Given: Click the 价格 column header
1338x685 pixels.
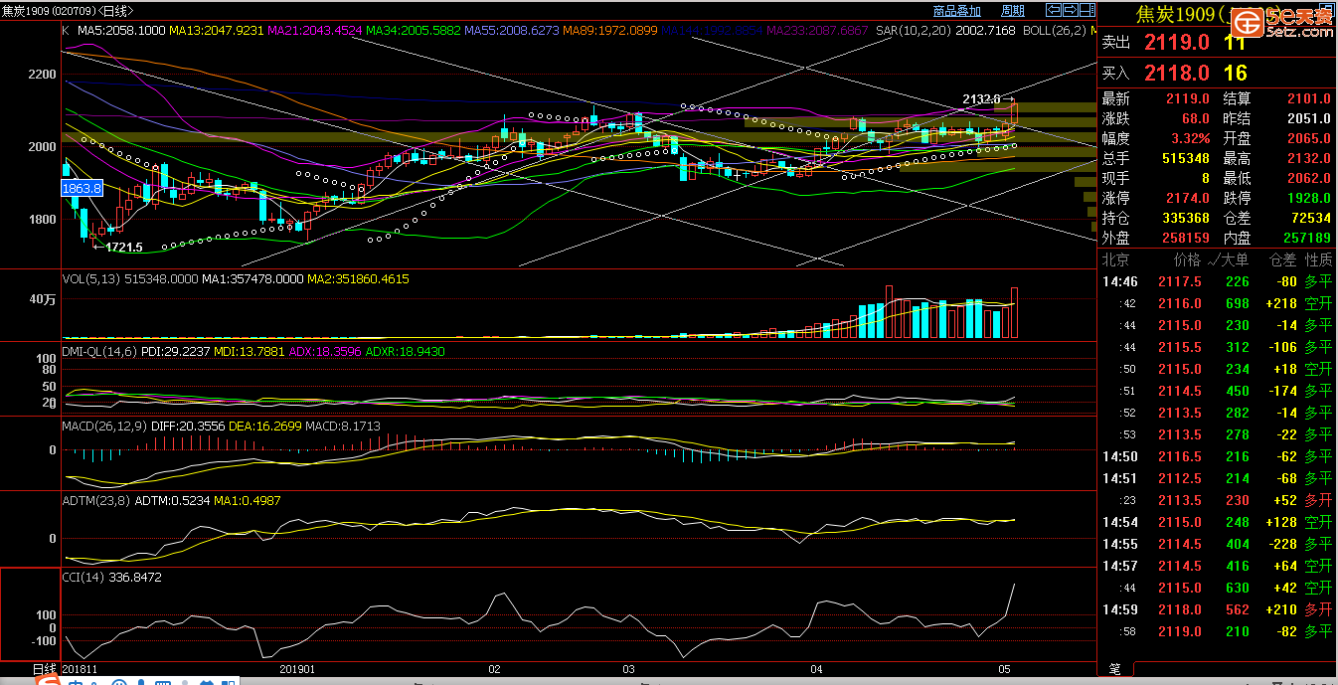Looking at the screenshot, I should click(x=1187, y=259).
